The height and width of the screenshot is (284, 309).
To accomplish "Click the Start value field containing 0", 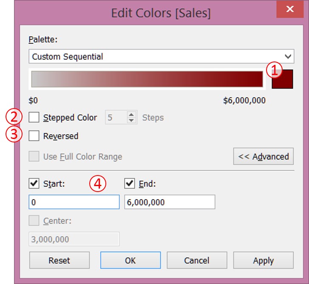I will tap(74, 202).
